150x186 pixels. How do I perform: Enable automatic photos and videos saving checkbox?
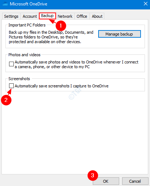pos(11,64)
